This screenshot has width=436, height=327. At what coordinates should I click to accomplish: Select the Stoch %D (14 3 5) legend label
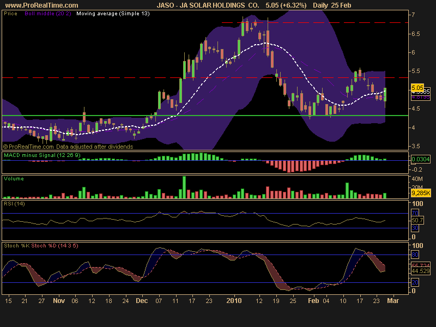coord(55,246)
